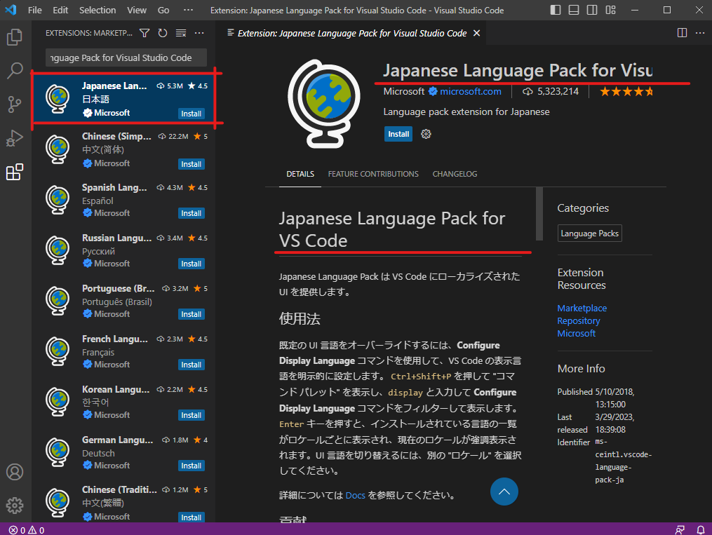Open the Search view in activity bar
The height and width of the screenshot is (535, 712).
coord(15,70)
